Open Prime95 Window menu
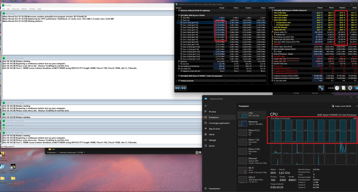The height and width of the screenshot is (192, 358). (x=32, y=9)
